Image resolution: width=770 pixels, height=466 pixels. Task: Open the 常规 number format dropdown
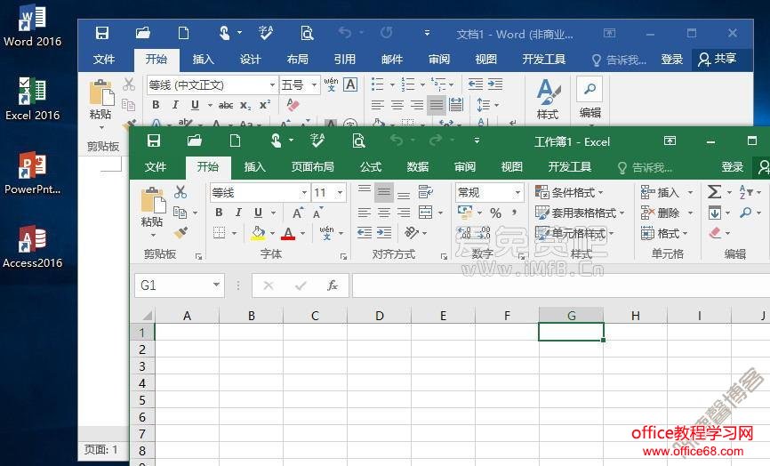517,192
